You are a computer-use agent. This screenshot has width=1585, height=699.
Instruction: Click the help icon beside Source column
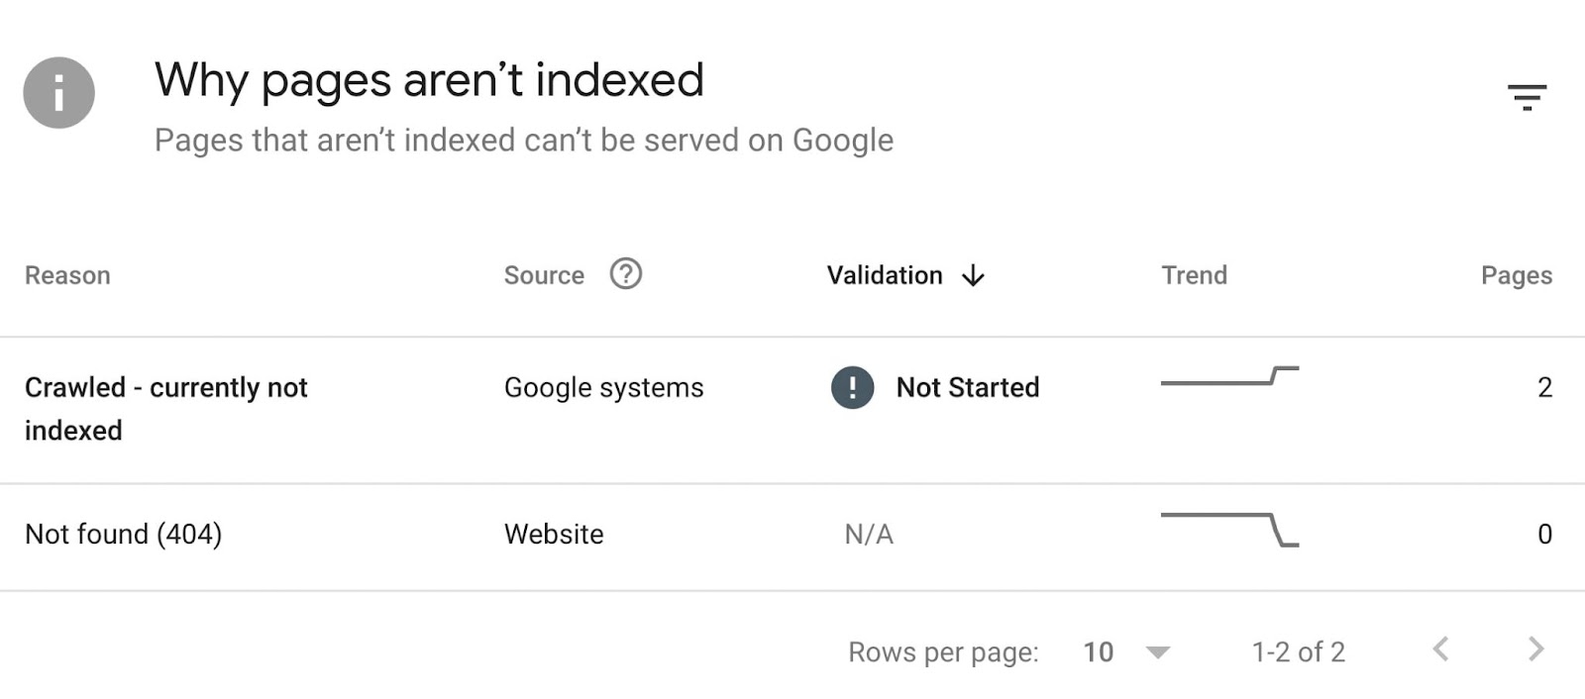click(x=627, y=275)
